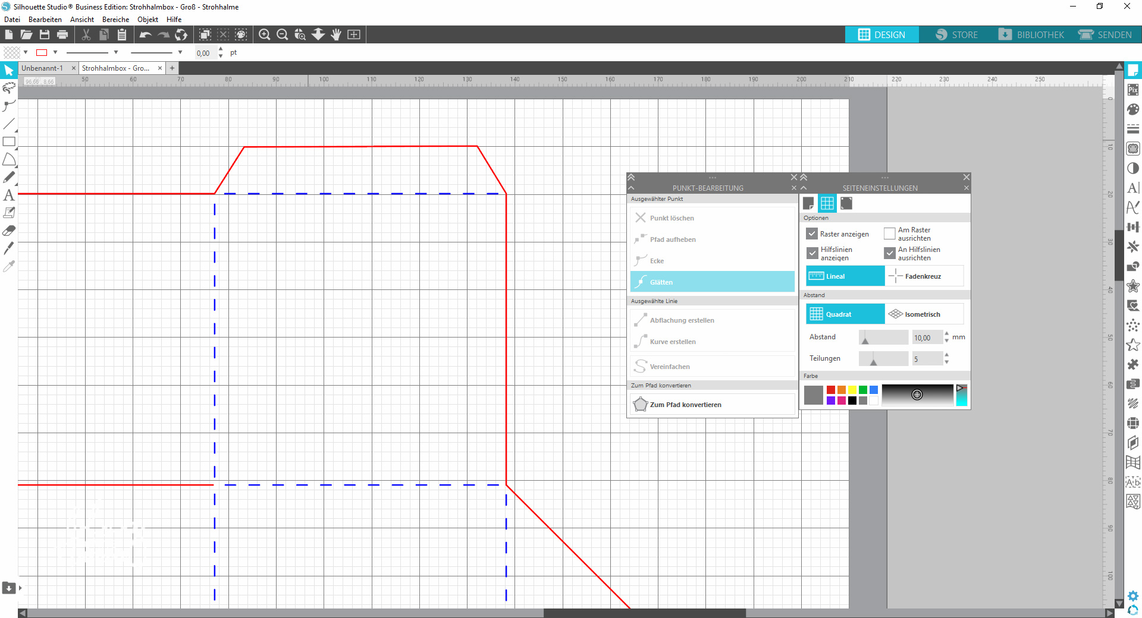This screenshot has width=1142, height=618.
Task: Switch to the SENDEN view
Action: point(1105,35)
